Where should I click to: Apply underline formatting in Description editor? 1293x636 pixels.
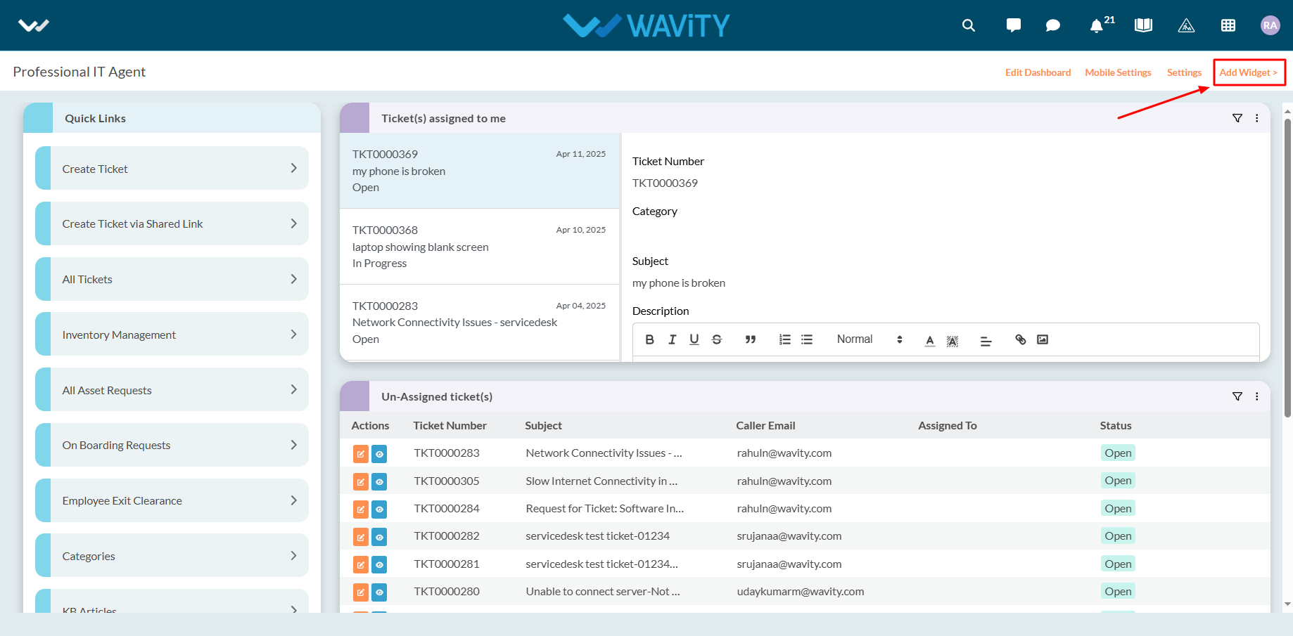[x=694, y=339]
